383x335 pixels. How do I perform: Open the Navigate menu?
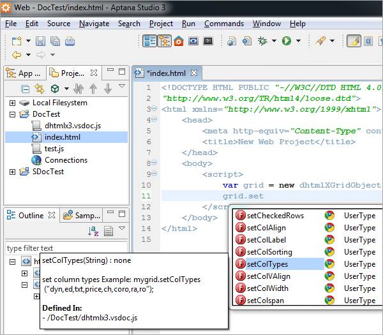point(94,24)
